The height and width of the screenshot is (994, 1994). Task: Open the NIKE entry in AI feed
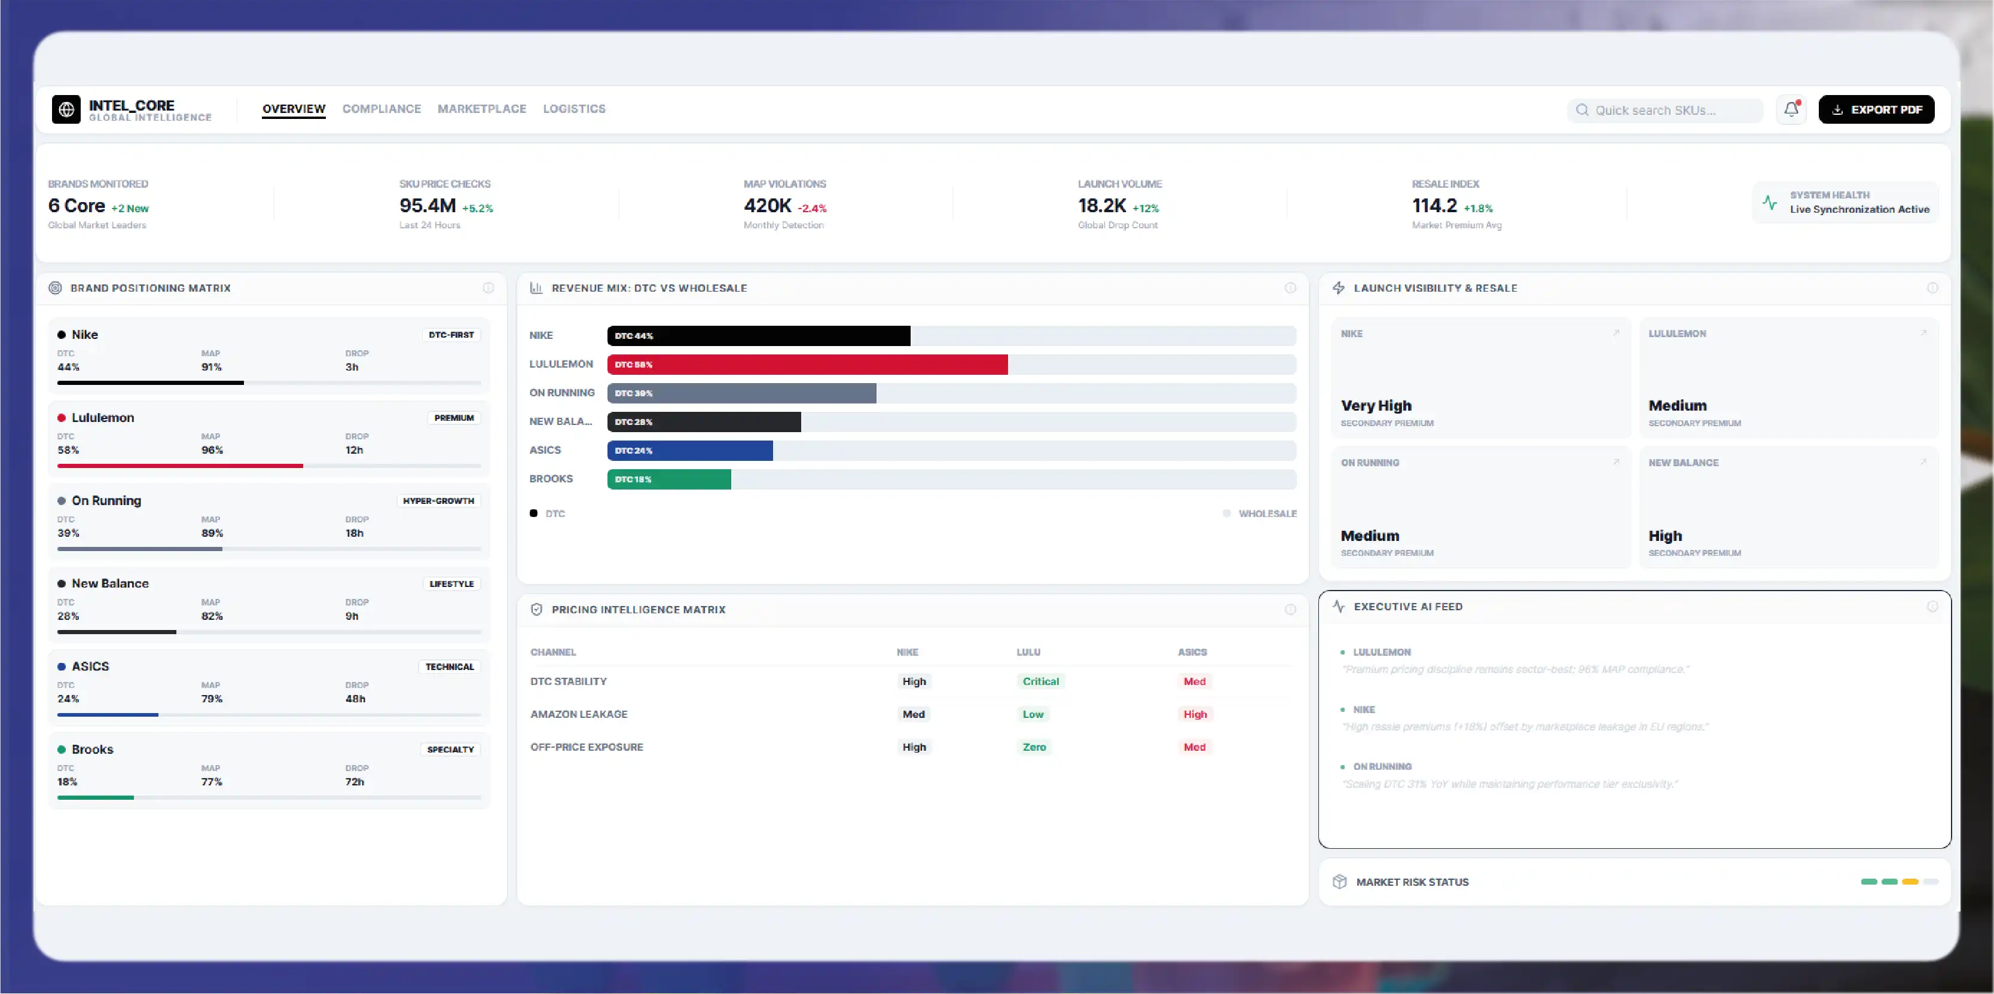(1364, 709)
